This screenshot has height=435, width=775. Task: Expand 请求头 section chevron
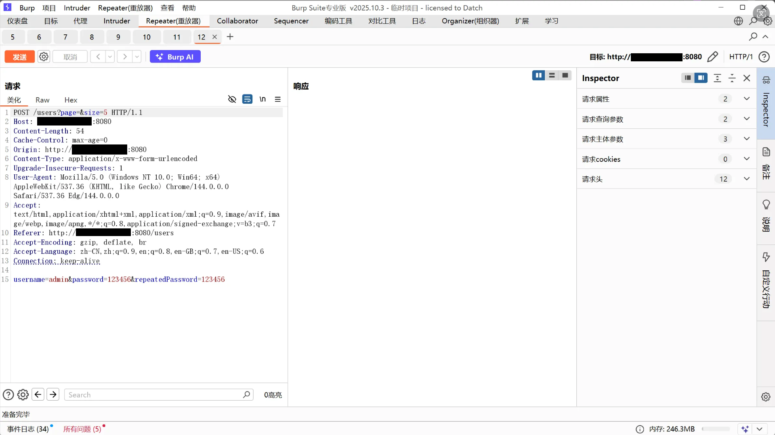[747, 179]
